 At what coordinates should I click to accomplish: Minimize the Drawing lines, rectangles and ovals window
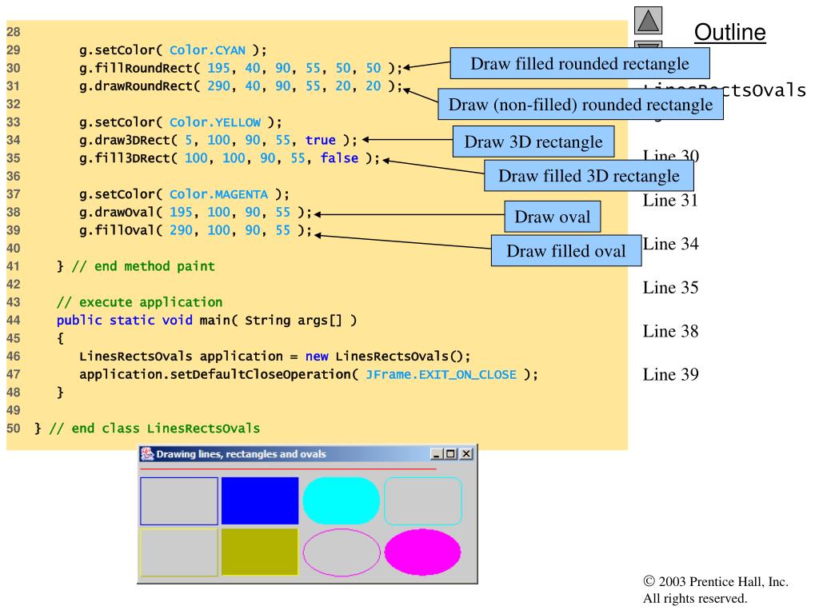[x=436, y=454]
